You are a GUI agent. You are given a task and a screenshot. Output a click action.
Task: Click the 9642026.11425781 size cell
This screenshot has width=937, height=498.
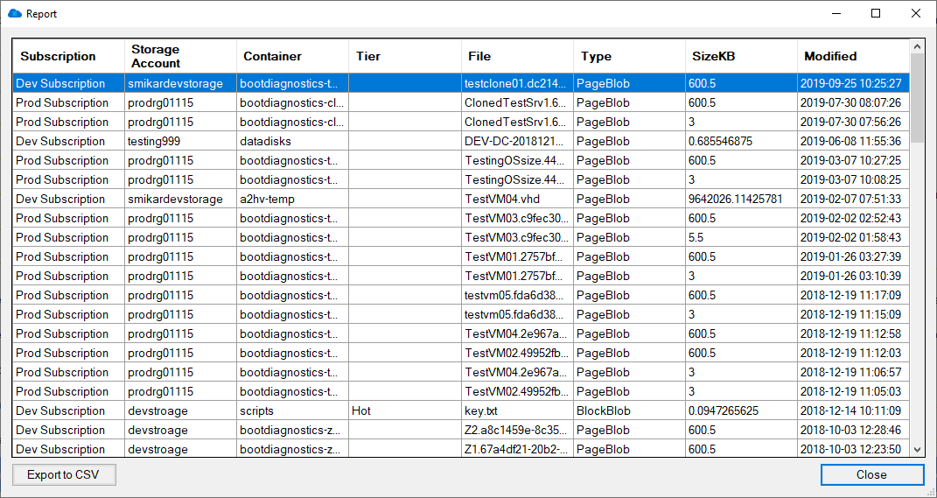(741, 199)
